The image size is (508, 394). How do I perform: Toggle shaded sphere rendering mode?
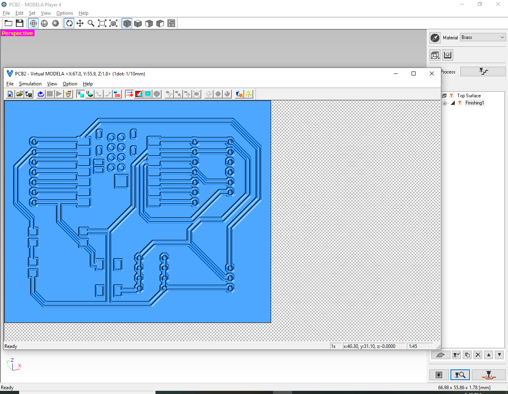(56, 23)
